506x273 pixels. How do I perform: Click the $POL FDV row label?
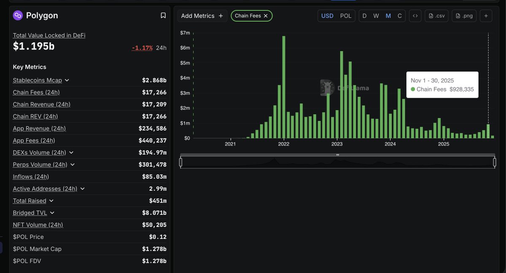point(27,261)
